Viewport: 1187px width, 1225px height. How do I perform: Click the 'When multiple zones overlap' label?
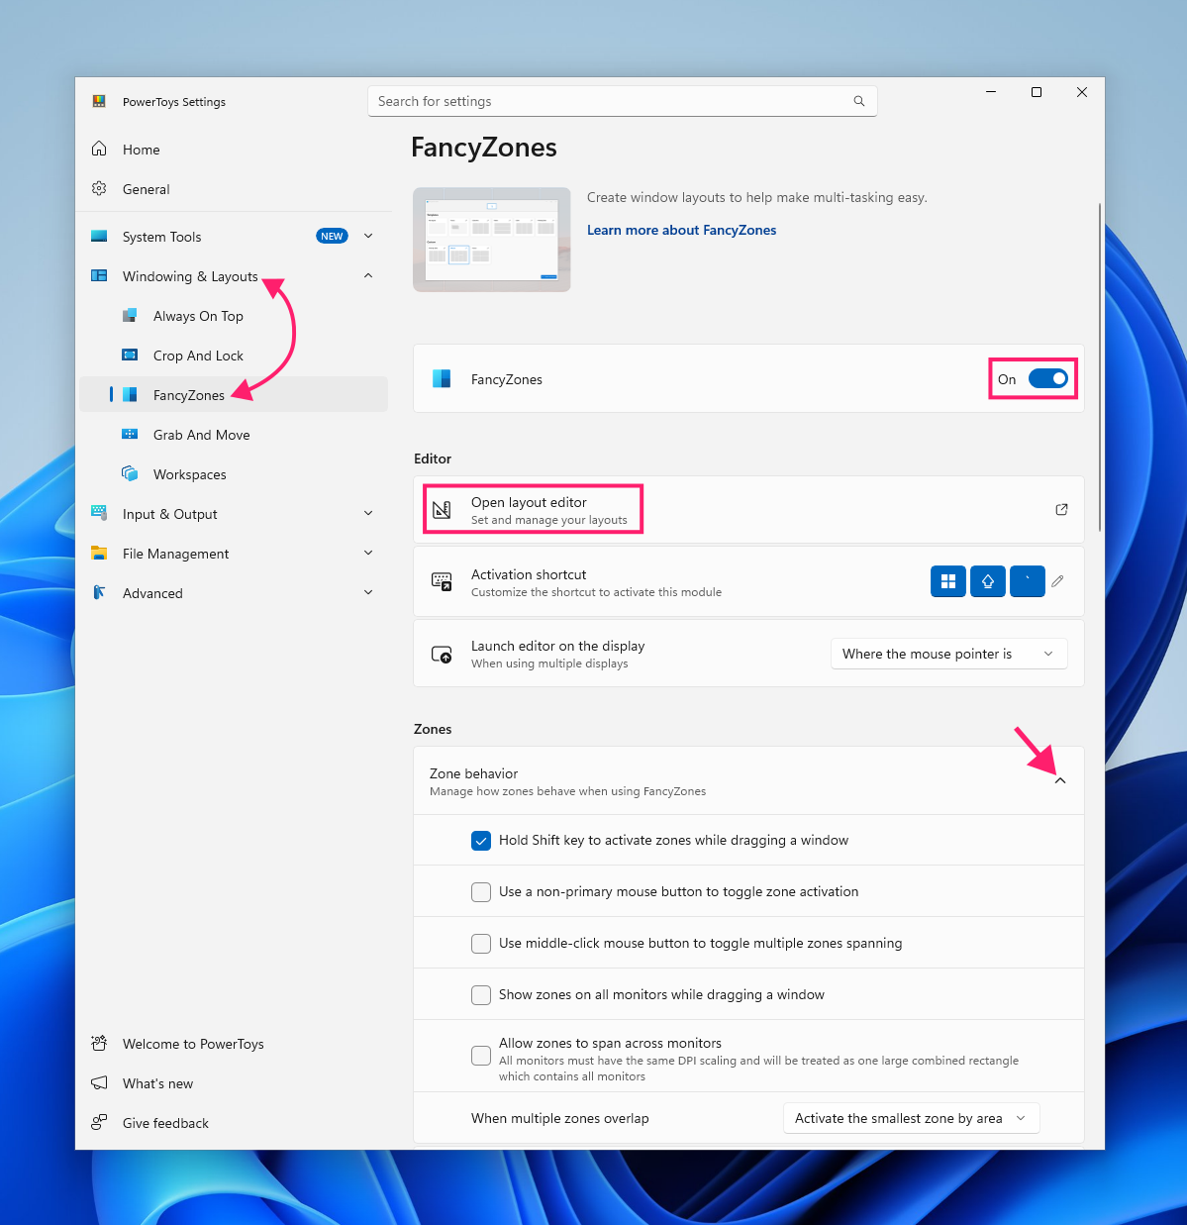pos(560,1118)
